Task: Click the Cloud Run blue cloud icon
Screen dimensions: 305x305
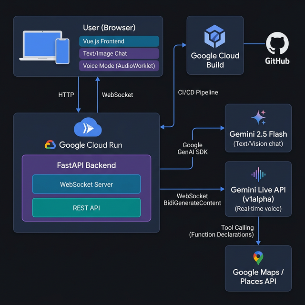Action: coord(88,127)
